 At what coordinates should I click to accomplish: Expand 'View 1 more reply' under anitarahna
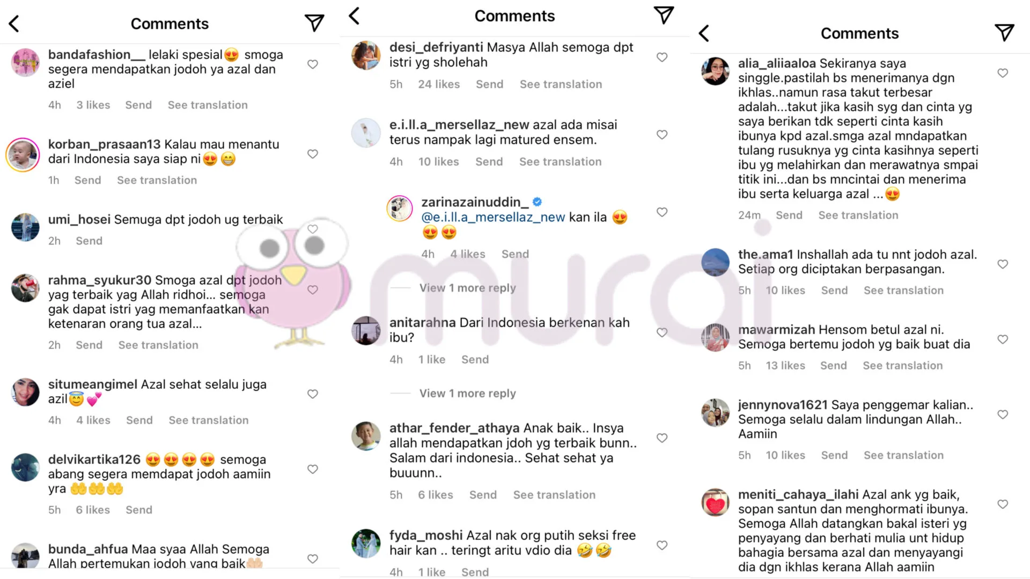click(467, 394)
